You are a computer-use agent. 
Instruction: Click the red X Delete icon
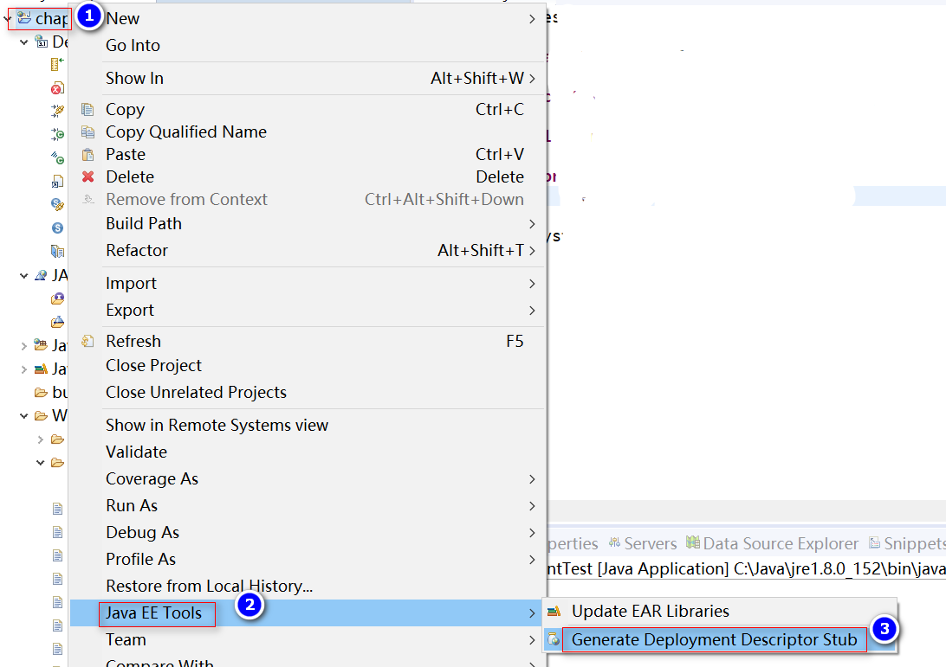pyautogui.click(x=88, y=176)
